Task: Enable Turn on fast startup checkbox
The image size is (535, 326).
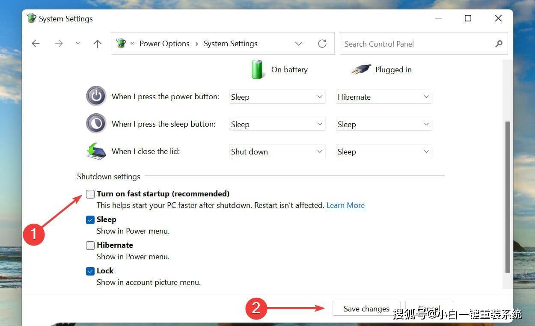Action: [x=90, y=194]
